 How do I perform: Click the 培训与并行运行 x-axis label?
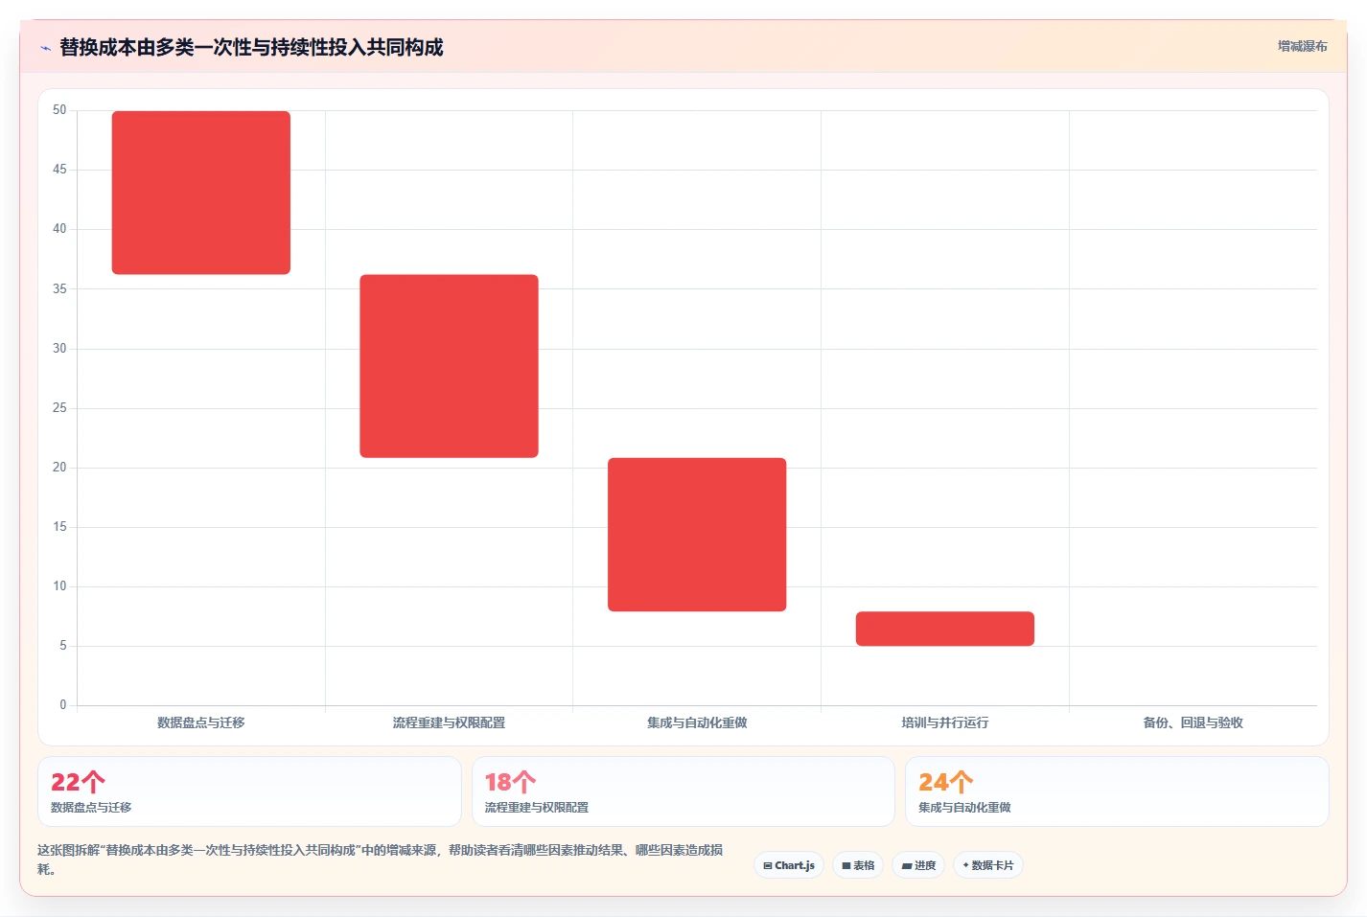point(945,722)
